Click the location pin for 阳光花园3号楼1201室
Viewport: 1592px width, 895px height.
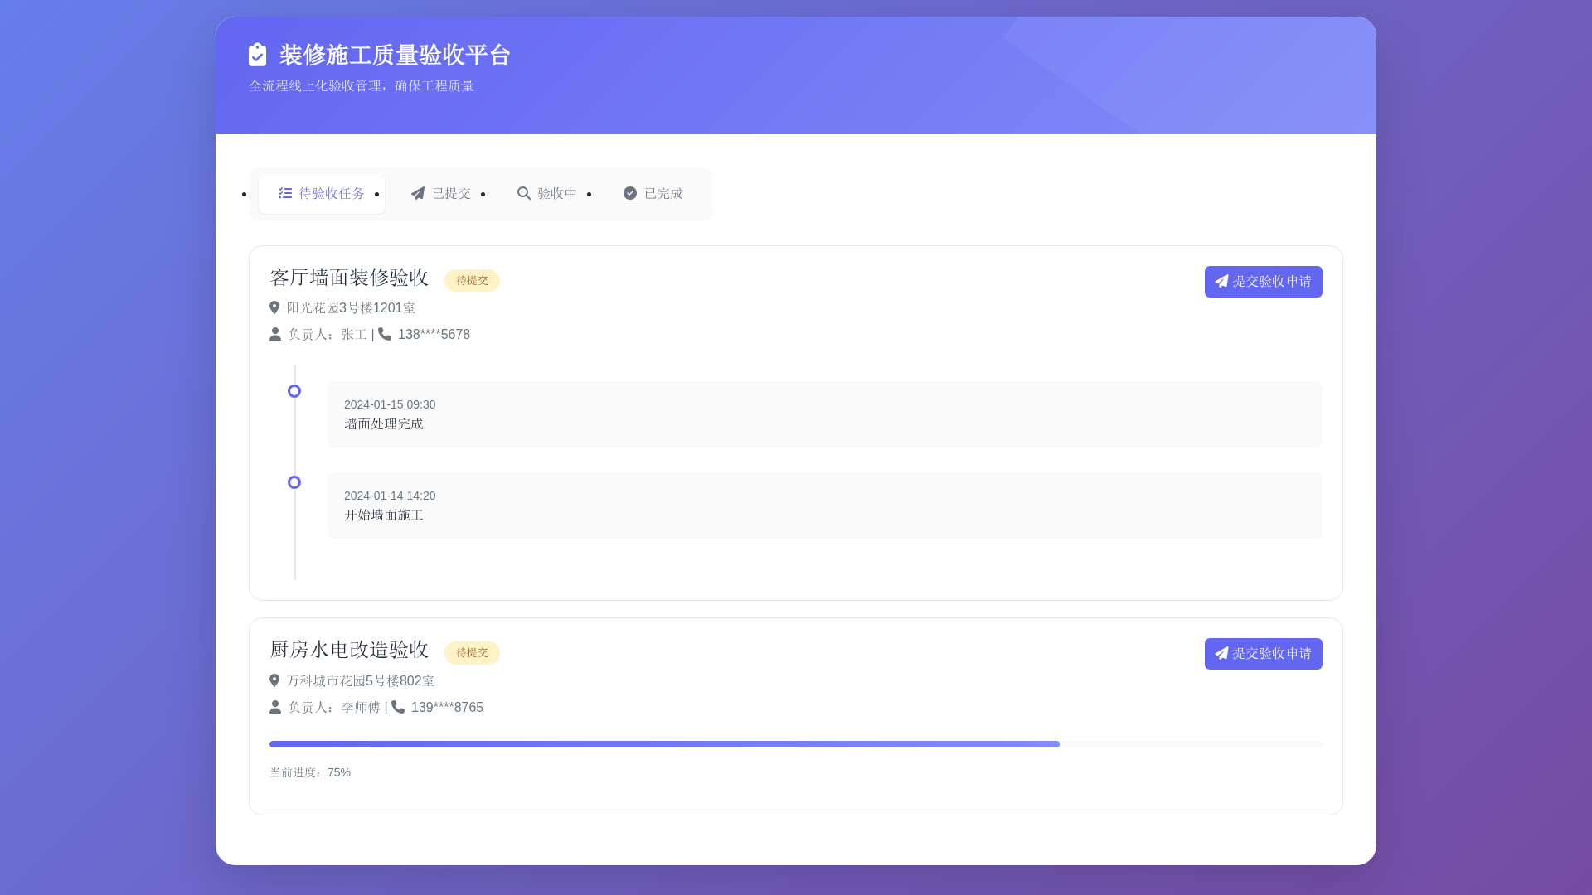[274, 307]
